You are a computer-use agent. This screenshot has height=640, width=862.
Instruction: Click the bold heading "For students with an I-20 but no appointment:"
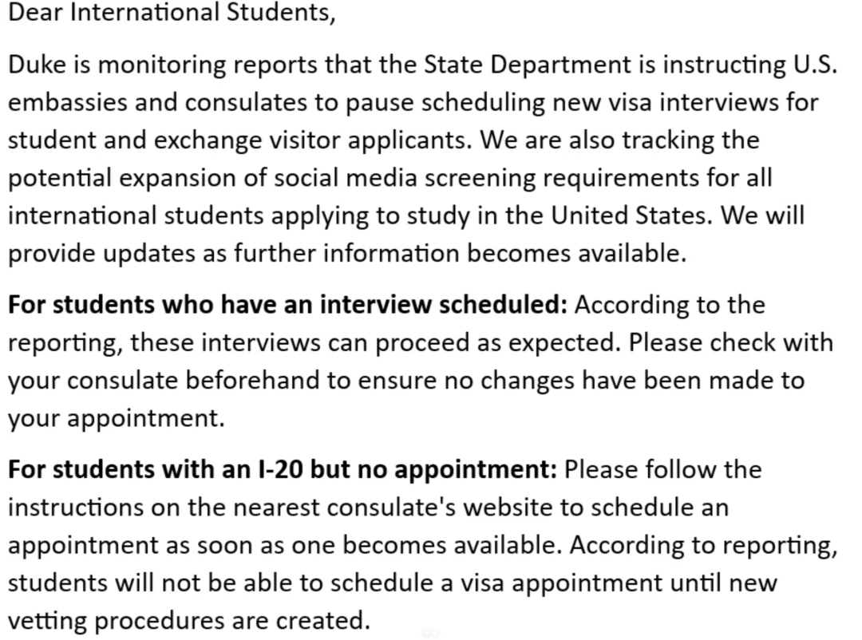pyautogui.click(x=283, y=469)
